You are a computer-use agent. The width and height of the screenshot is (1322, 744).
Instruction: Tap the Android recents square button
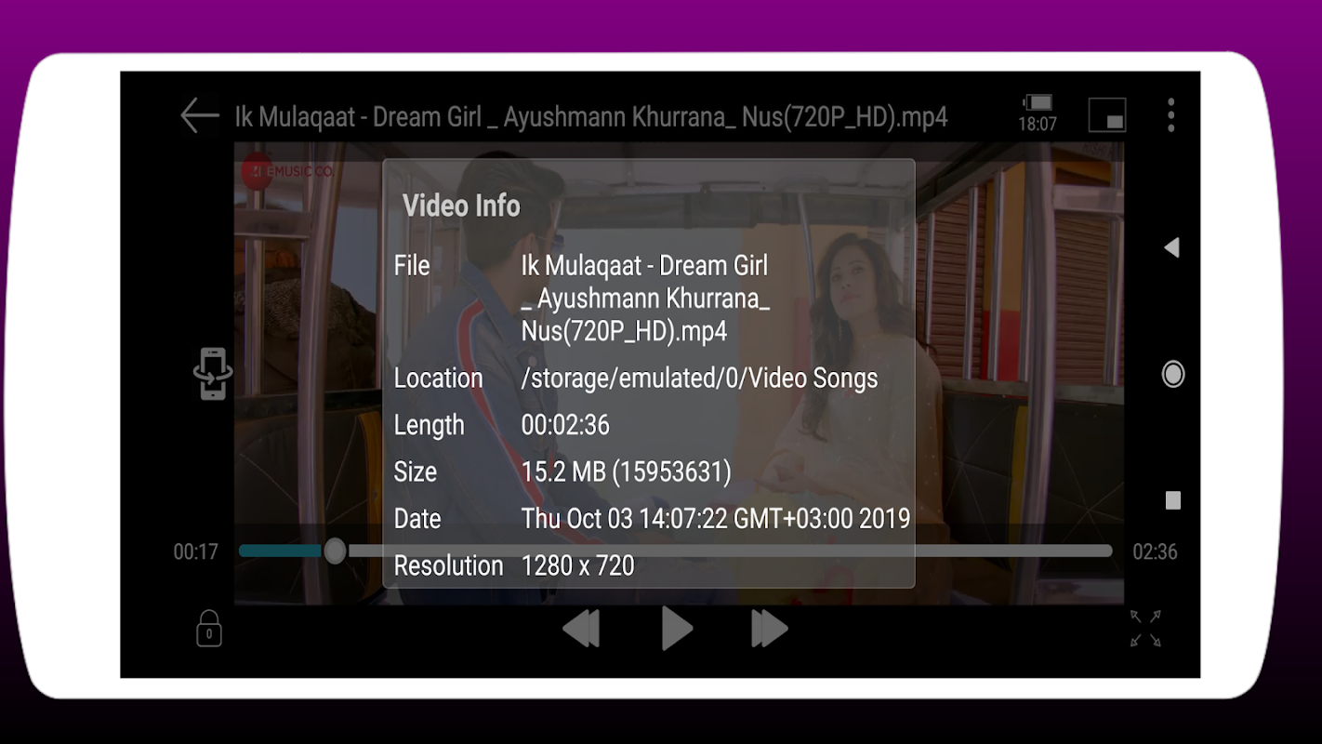(x=1173, y=500)
